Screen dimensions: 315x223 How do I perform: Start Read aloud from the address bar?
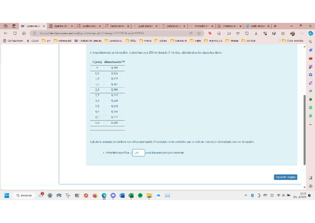pos(191,33)
